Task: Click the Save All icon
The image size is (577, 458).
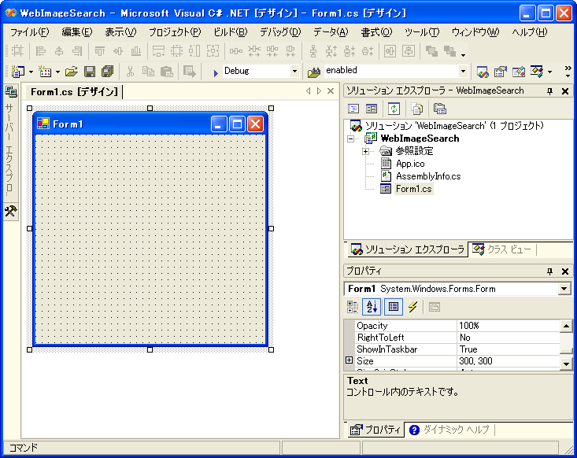Action: (108, 72)
